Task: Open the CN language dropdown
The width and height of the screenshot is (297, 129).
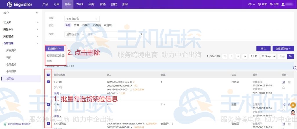Action: coord(251,4)
